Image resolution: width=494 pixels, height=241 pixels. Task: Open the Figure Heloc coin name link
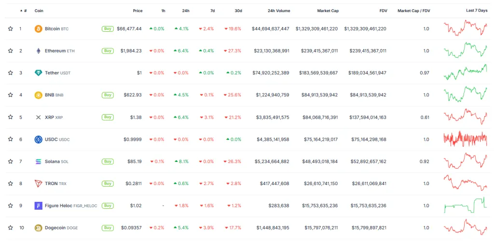pos(57,206)
